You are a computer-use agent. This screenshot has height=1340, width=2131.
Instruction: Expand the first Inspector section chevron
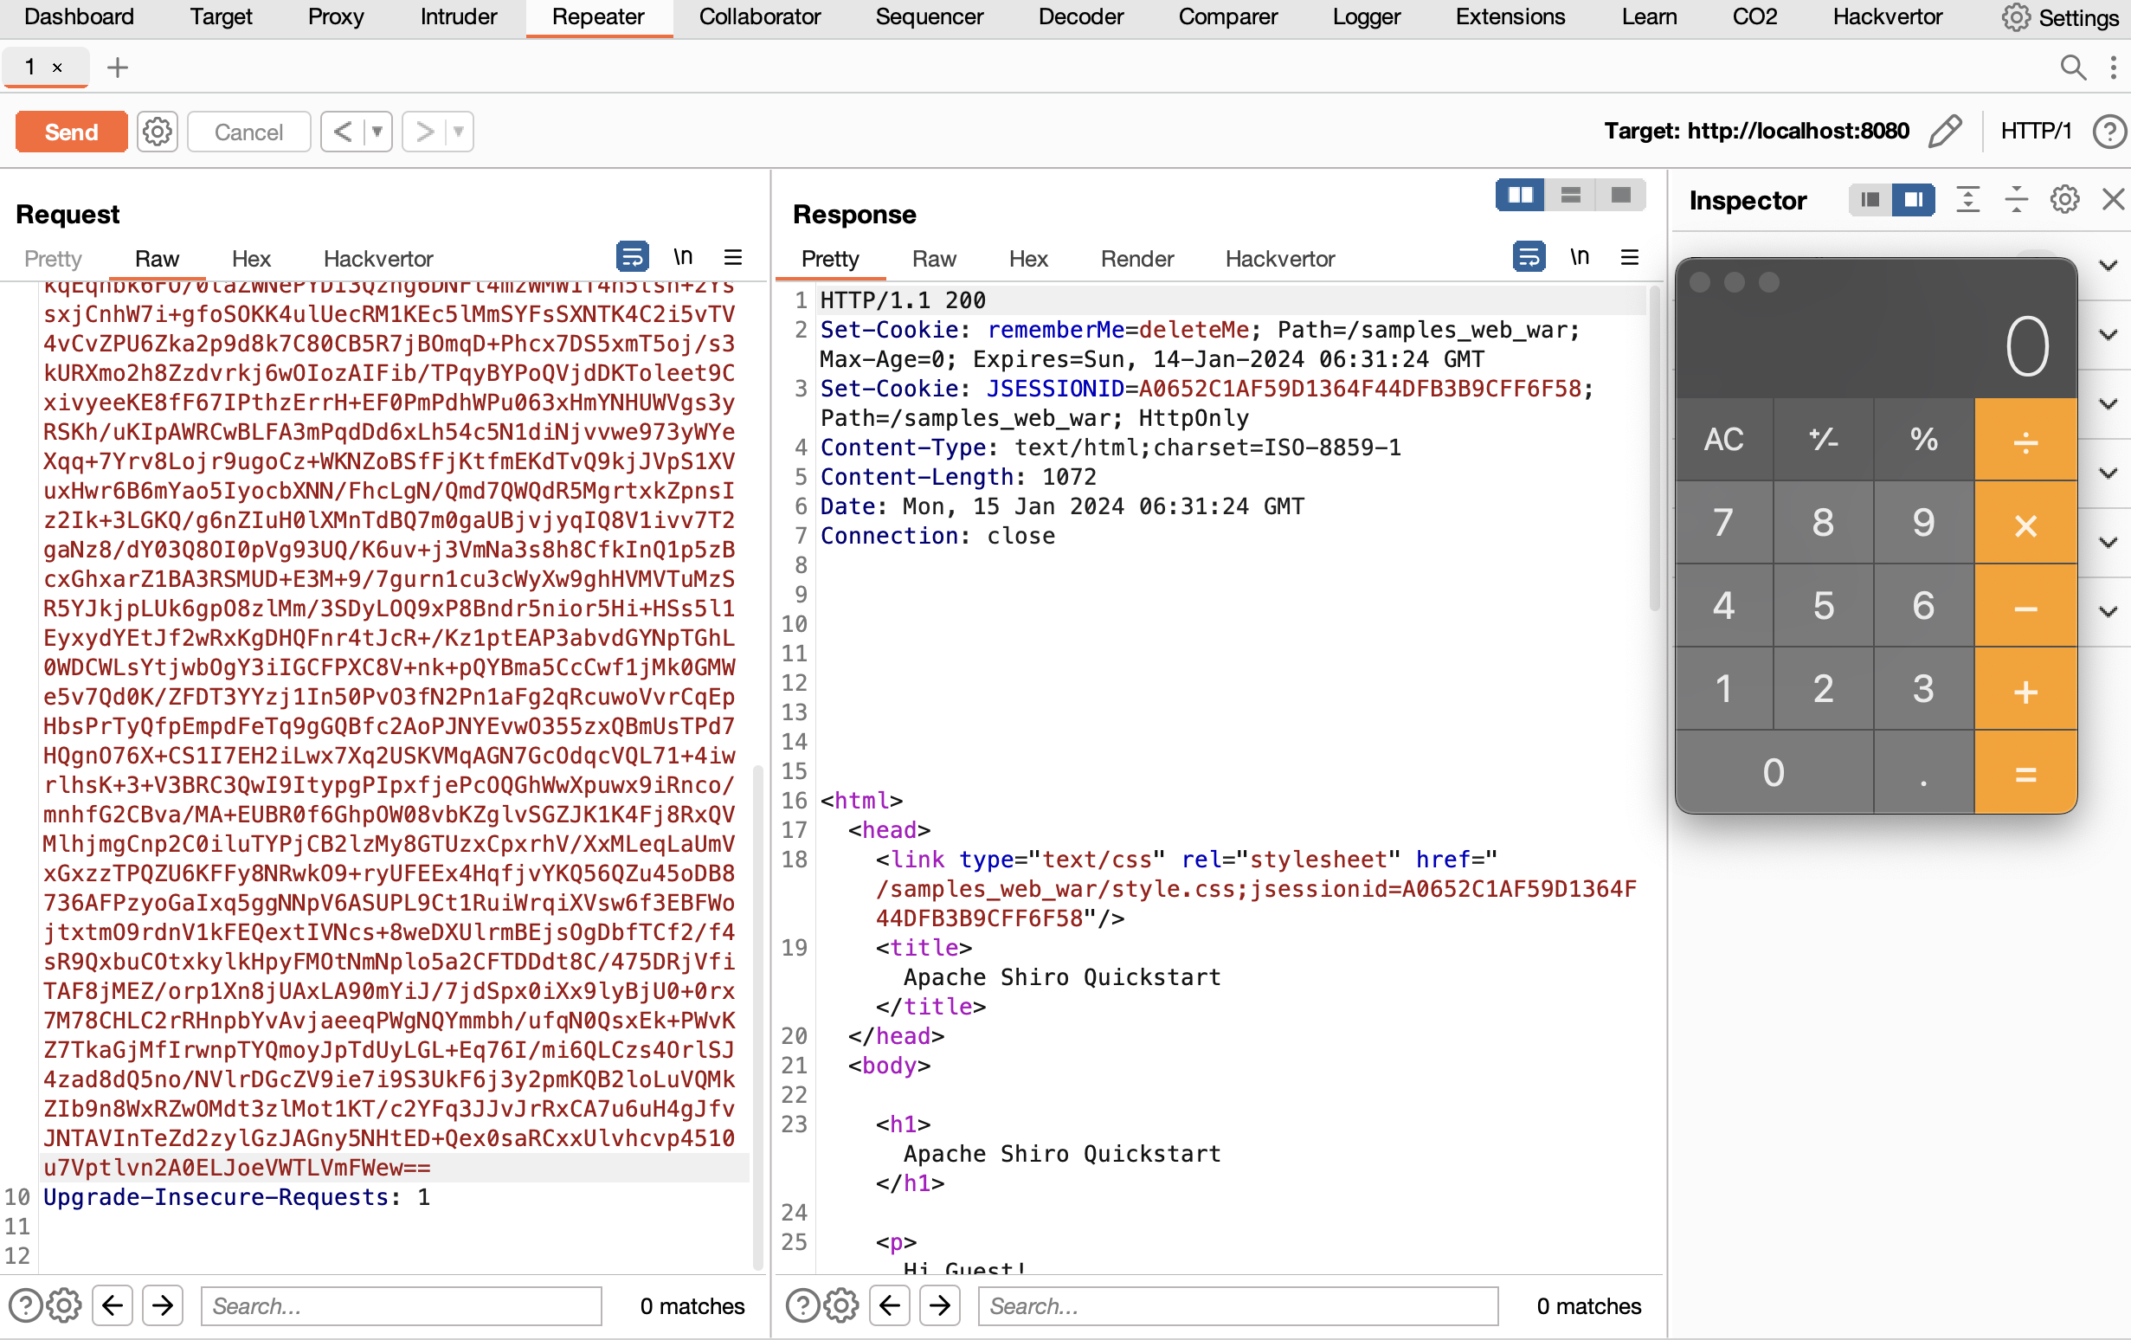point(2108,266)
